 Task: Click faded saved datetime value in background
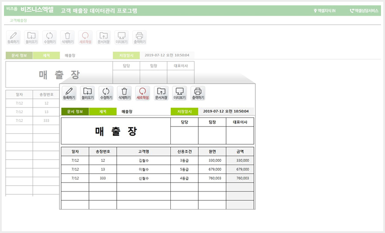tap(167, 55)
